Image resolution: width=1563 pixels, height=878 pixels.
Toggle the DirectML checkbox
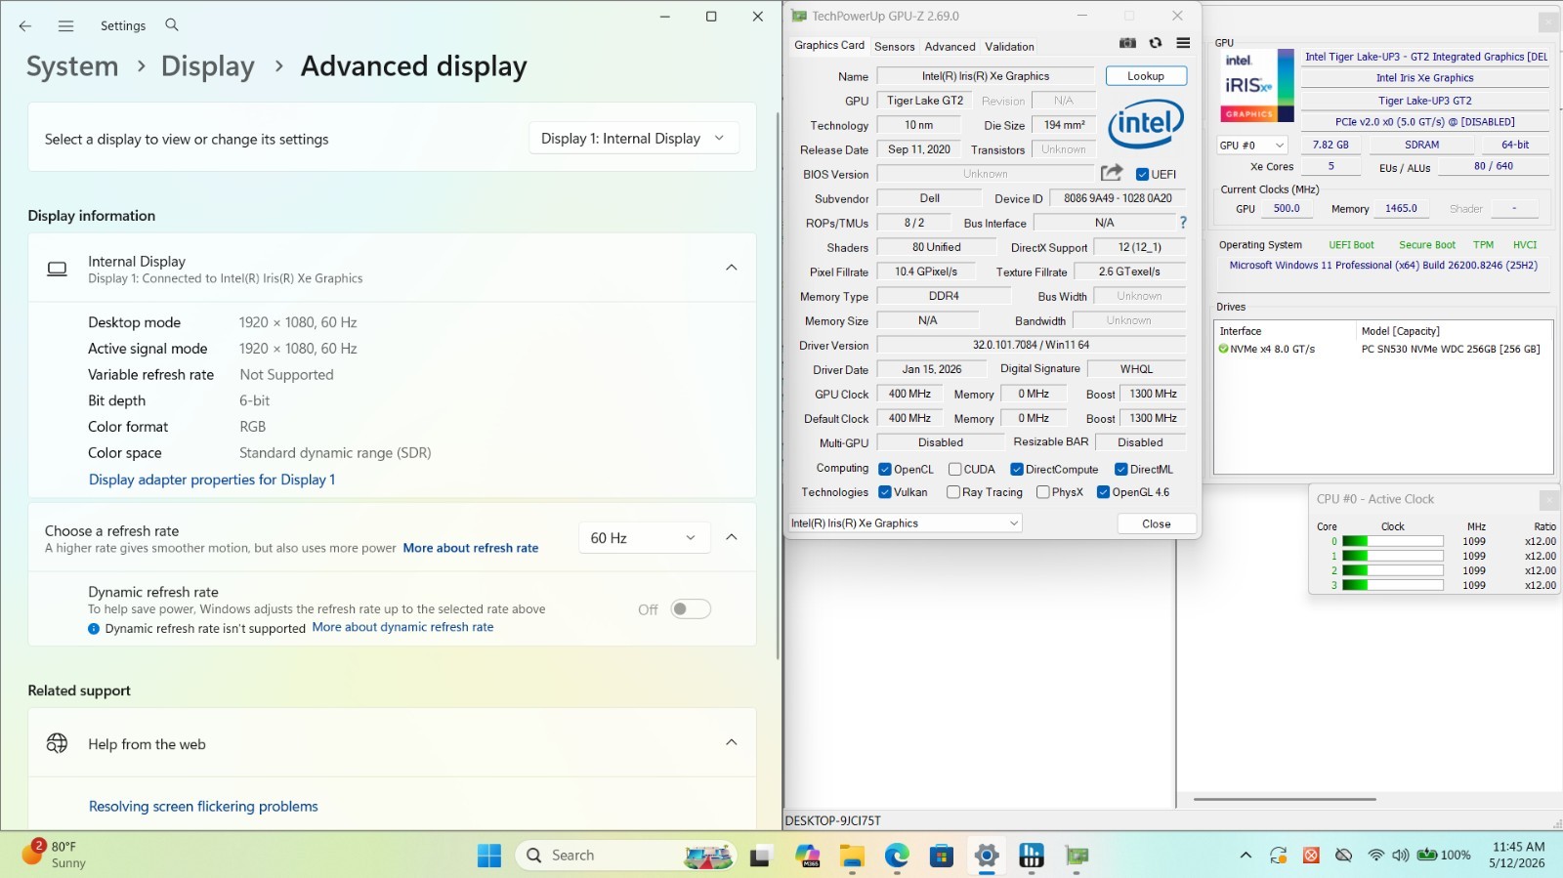(1121, 470)
